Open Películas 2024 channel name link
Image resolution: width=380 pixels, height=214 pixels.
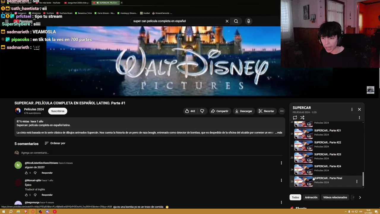(34, 109)
